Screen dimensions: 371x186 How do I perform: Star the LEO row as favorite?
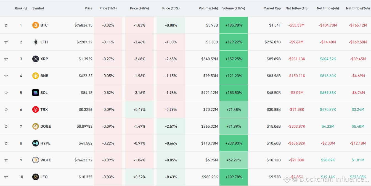pyautogui.click(x=6, y=177)
